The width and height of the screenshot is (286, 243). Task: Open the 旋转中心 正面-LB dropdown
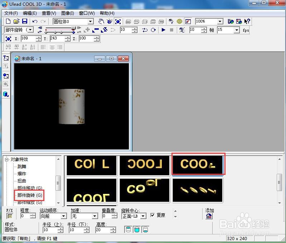143,216
